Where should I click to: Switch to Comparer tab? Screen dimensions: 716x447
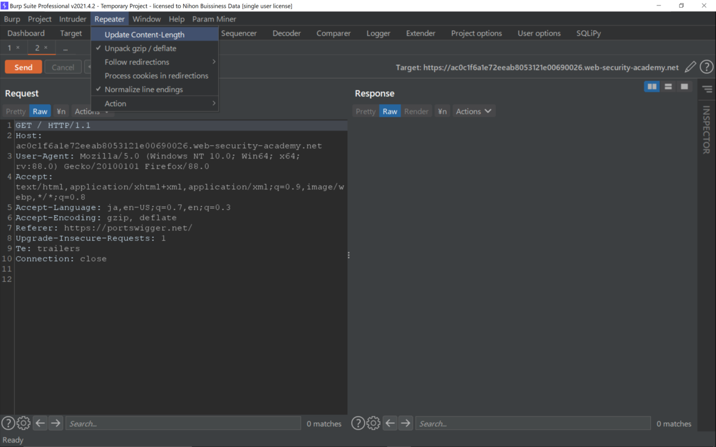[334, 33]
